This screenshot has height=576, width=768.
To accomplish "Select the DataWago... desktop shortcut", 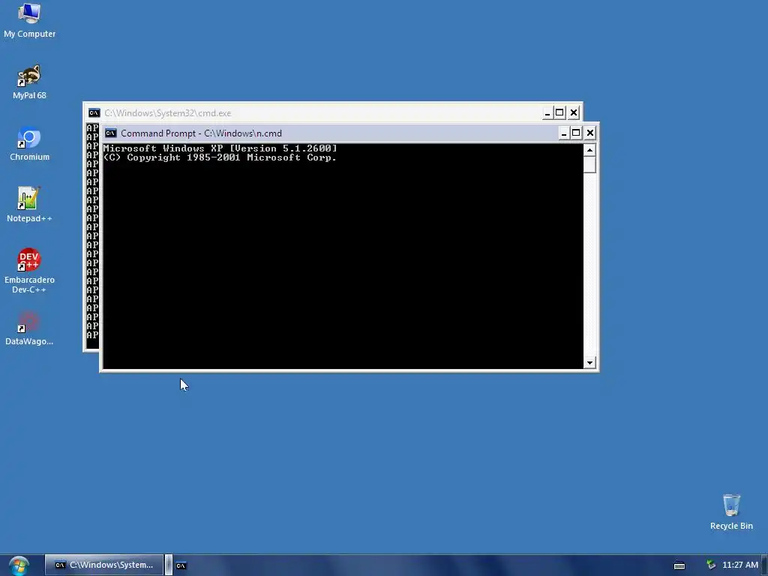I will point(29,328).
